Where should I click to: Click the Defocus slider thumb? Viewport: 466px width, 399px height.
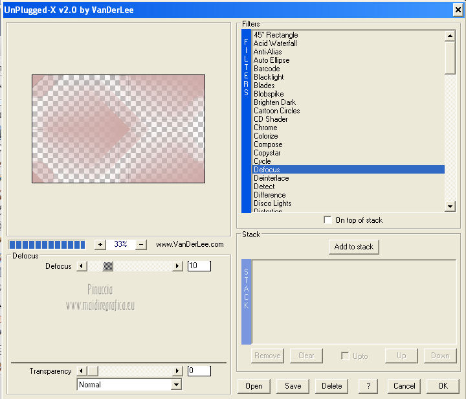(108, 266)
